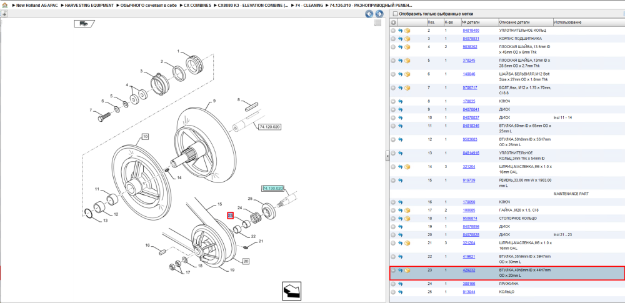Screen dimensions: 625x303
Task: Select 'Incl 11 - 14' usage cell
Action: click(562, 117)
